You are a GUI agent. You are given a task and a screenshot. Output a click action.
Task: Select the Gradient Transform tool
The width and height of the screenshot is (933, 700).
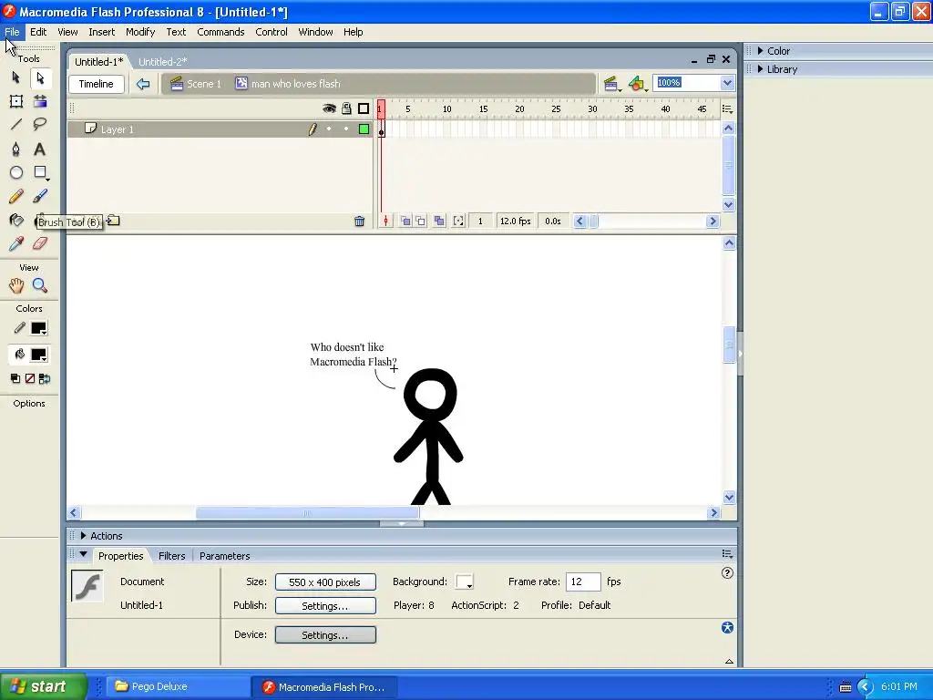click(40, 102)
